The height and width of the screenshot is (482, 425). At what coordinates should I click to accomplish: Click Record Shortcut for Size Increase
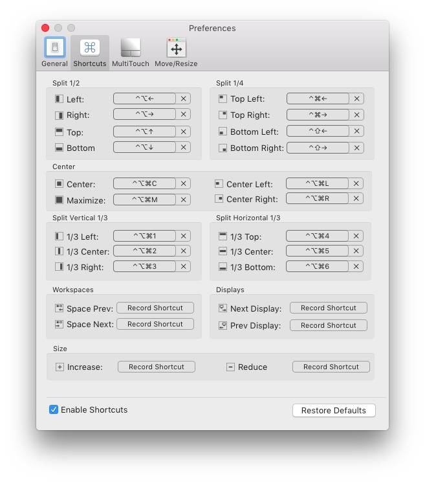point(156,367)
